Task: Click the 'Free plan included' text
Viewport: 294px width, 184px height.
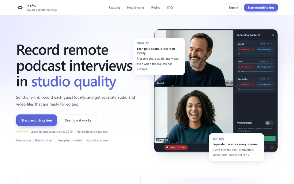Action: [70, 140]
